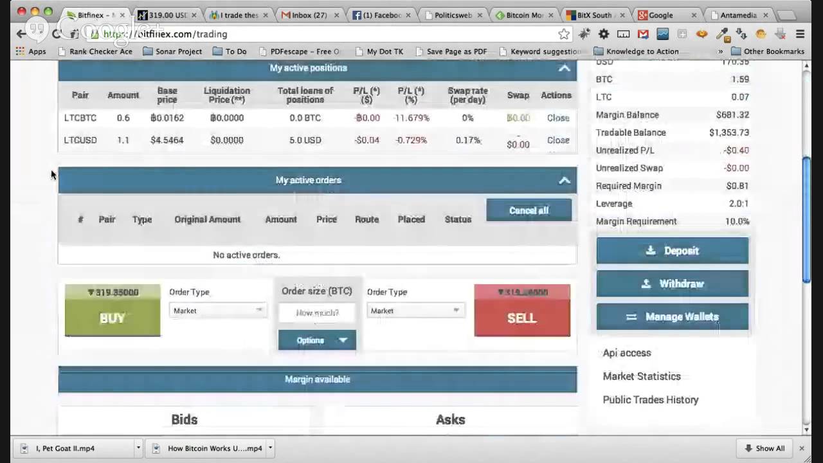This screenshot has height=463, width=823.
Task: Open the Apps grid shortcut in bookmarks bar
Action: coord(31,51)
